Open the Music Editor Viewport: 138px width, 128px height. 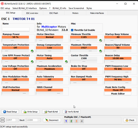pos(118,94)
